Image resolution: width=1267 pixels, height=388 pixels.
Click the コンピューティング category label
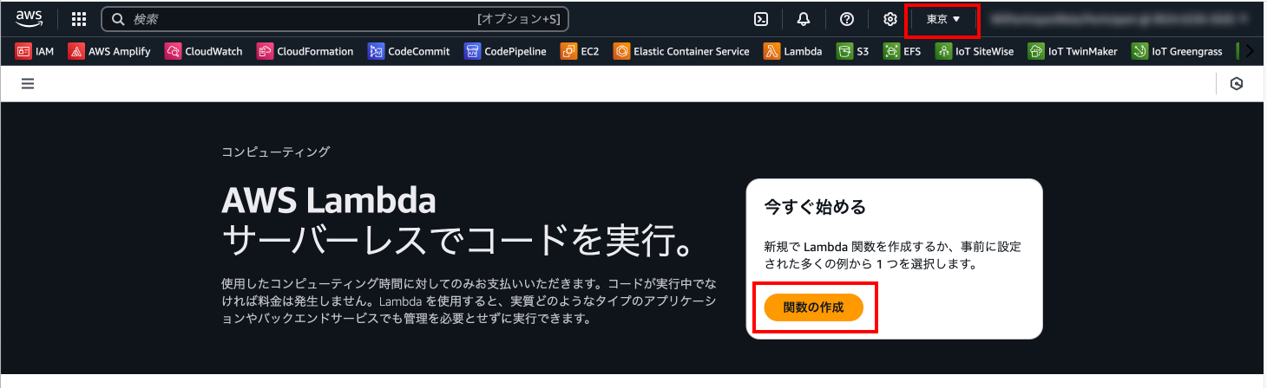click(276, 152)
